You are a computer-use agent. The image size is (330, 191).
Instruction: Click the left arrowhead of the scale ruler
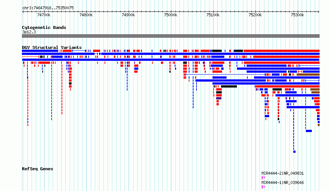click(23, 11)
